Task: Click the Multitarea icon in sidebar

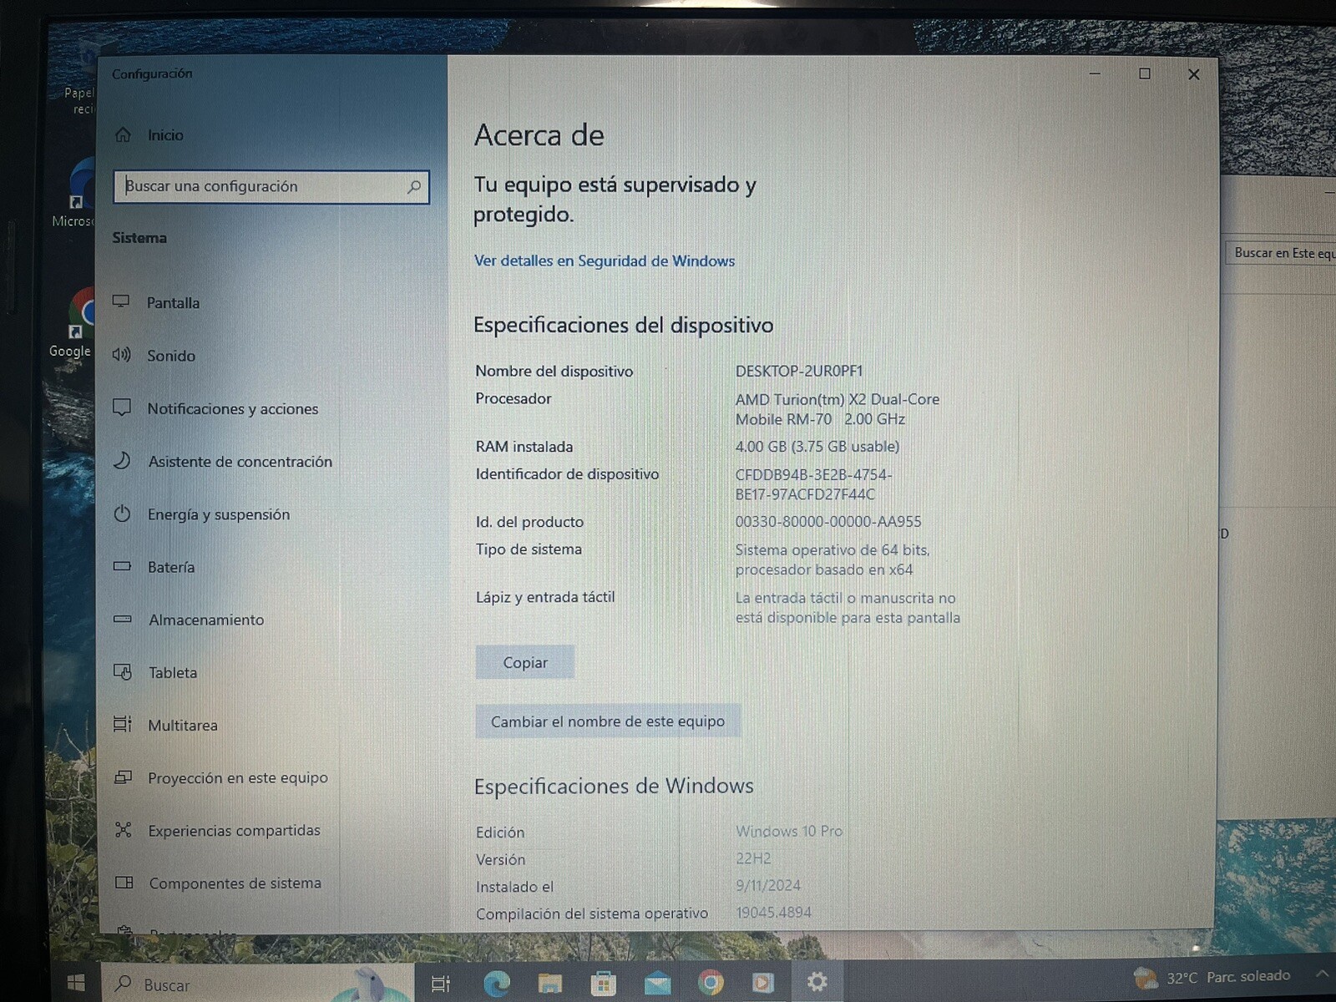Action: click(x=123, y=725)
